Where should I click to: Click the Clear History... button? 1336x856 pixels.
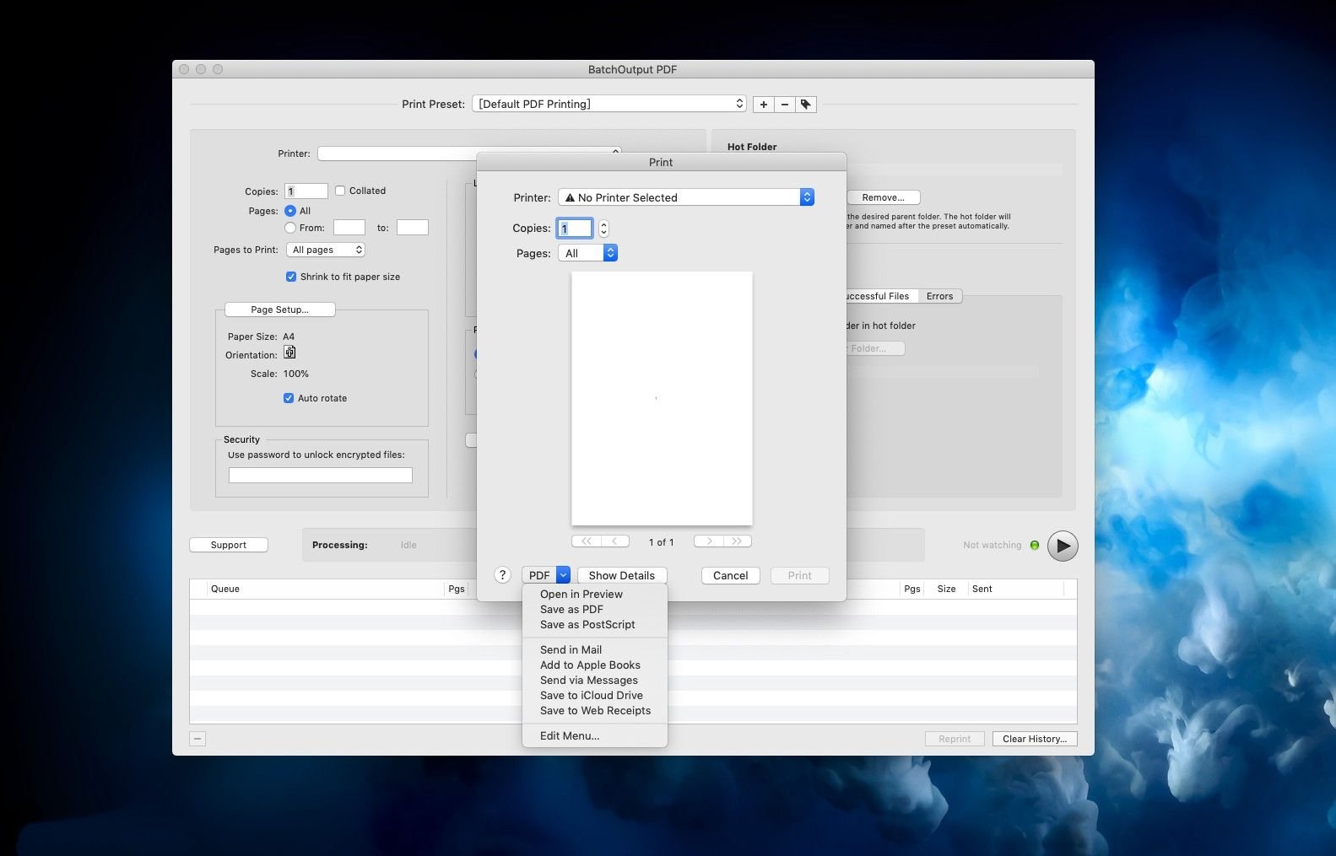(x=1035, y=739)
